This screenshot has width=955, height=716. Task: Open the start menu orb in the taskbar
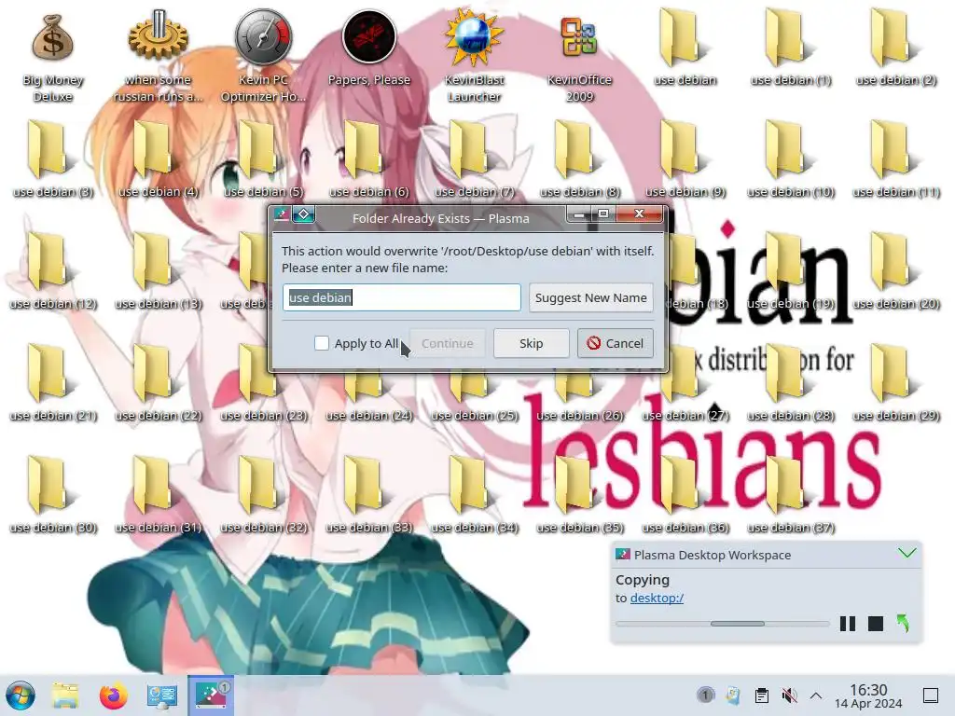(x=21, y=695)
